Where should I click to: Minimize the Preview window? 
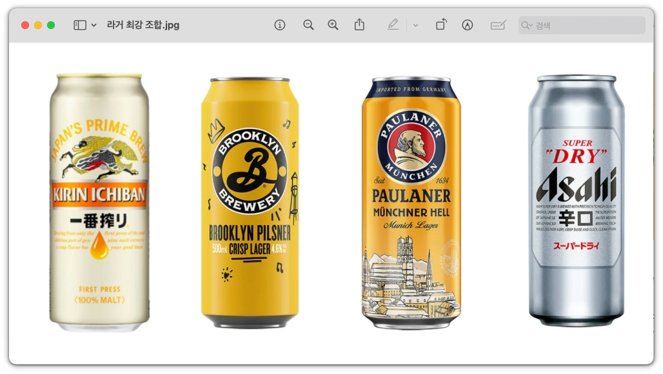(x=38, y=25)
